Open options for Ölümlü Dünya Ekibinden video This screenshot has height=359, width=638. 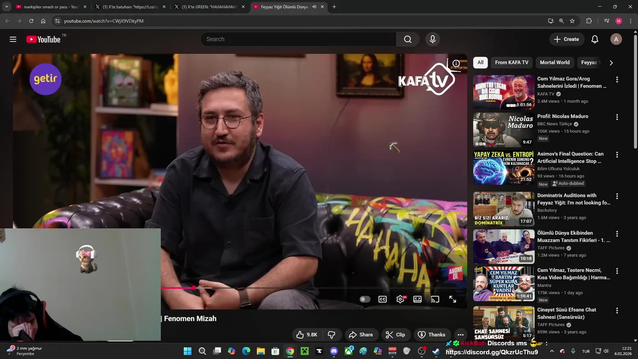pyautogui.click(x=617, y=234)
